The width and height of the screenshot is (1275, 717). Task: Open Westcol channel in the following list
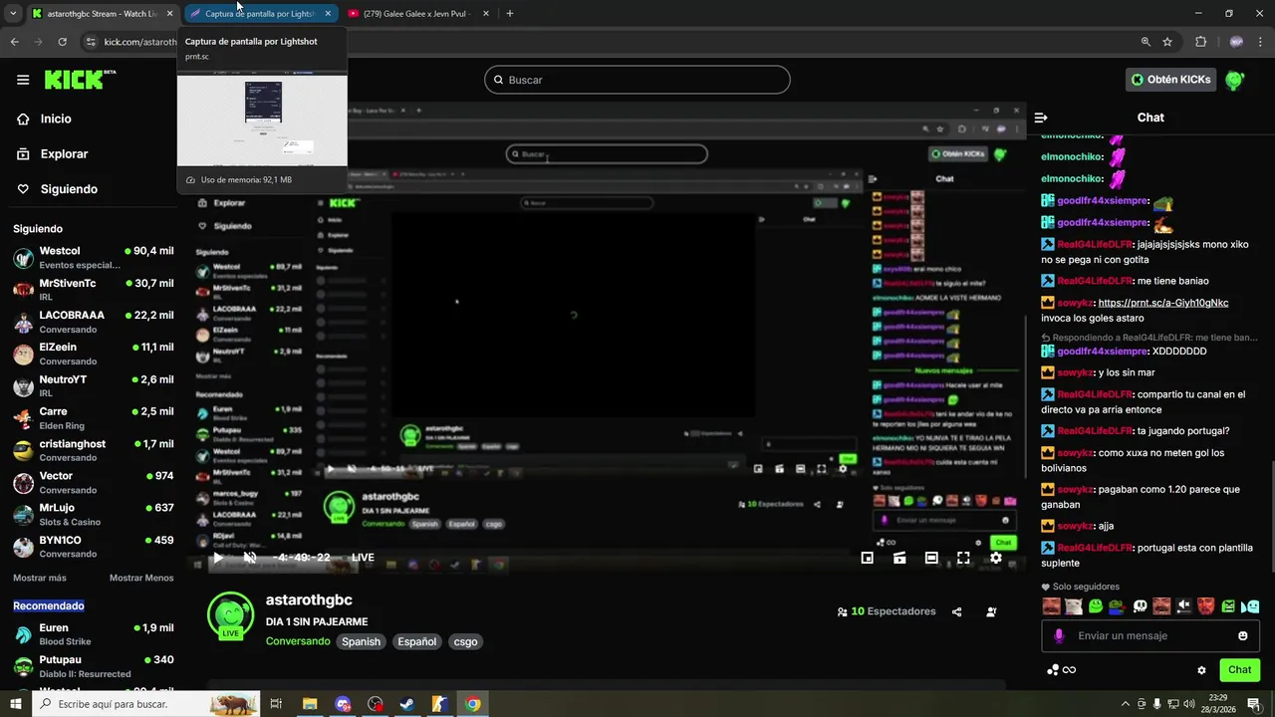pos(93,258)
